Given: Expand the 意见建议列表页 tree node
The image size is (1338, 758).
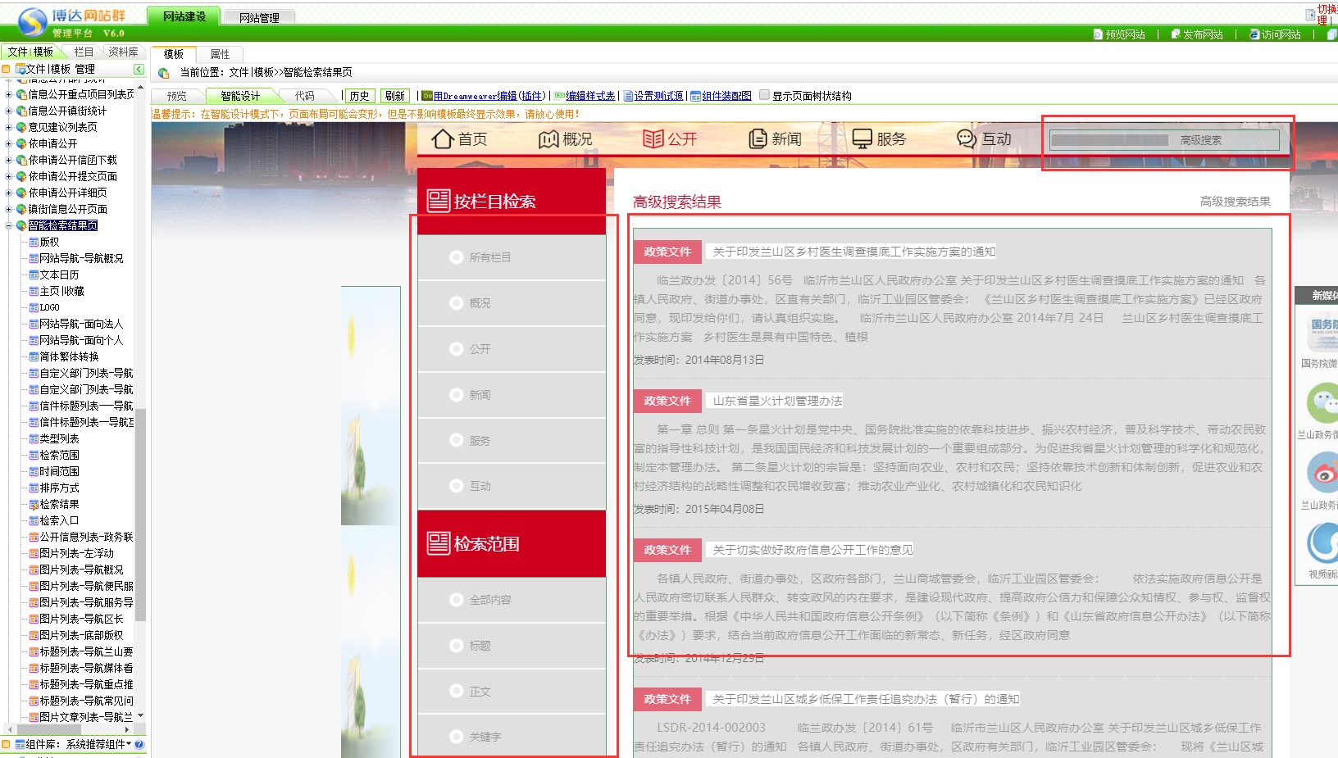Looking at the screenshot, I should click(9, 127).
